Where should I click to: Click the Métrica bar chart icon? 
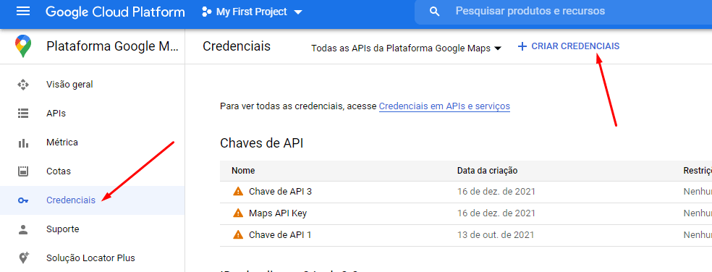[x=23, y=143]
